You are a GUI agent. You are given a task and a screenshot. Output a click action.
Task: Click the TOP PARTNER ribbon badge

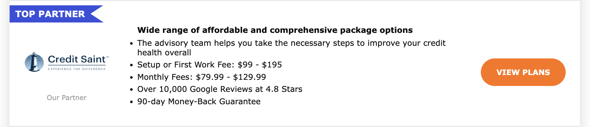[x=57, y=14]
